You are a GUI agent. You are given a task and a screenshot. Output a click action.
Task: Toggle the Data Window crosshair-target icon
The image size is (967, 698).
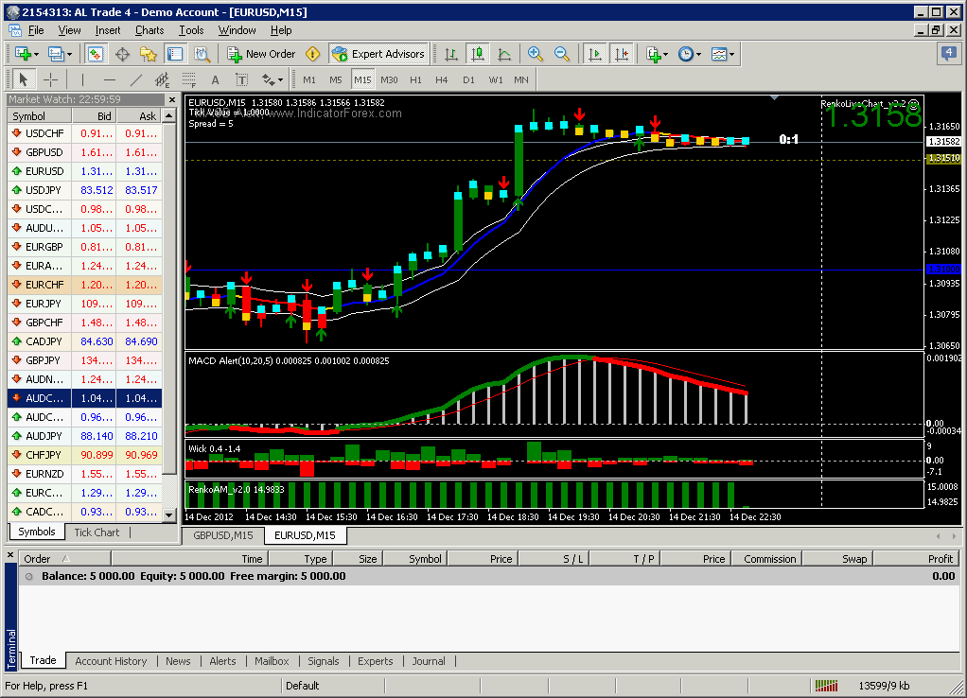122,54
